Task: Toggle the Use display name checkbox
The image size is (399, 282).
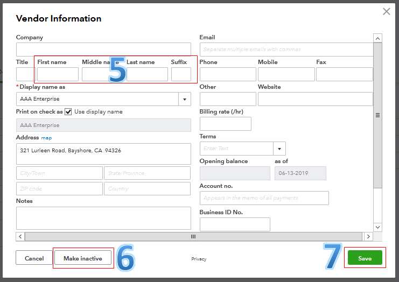Action: (68, 112)
